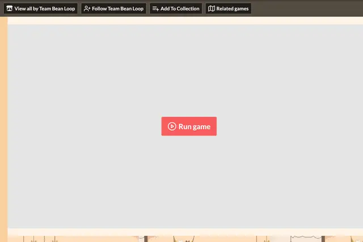
Task: Click the cream strip above the game frame
Action: coord(185,20)
